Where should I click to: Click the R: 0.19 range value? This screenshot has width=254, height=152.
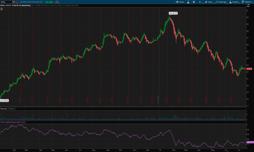click(x=75, y=6)
